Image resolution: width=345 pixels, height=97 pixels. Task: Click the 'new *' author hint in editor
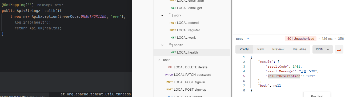click(x=59, y=5)
